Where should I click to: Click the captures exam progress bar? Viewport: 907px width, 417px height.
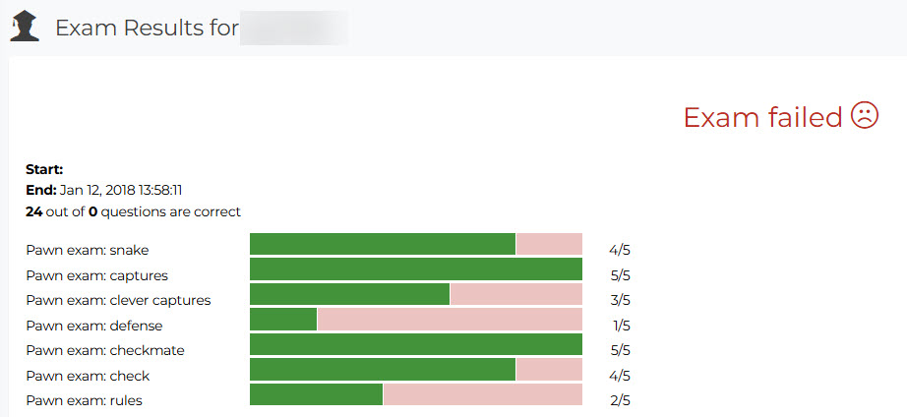coord(416,269)
